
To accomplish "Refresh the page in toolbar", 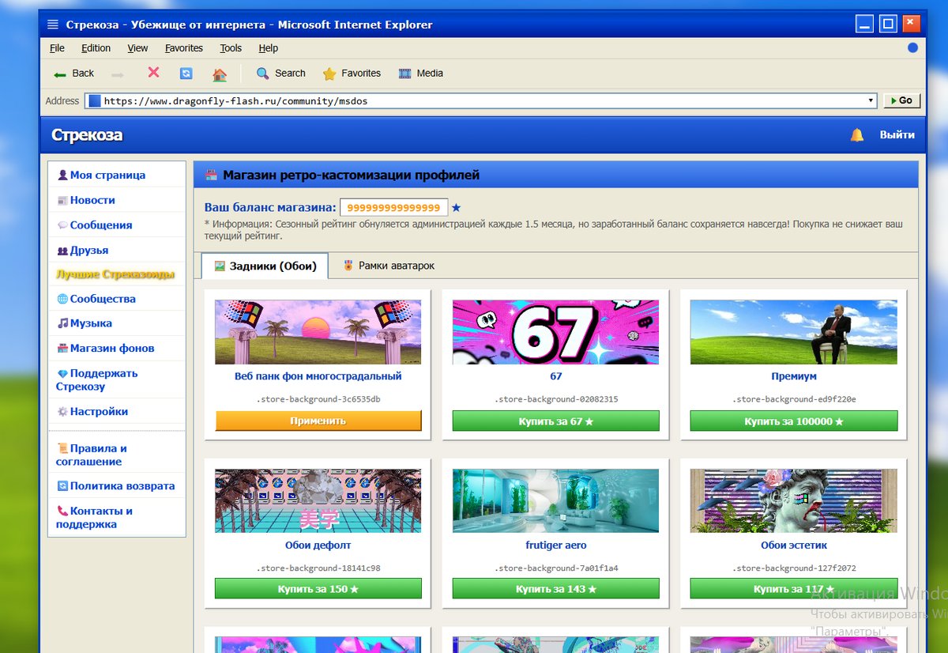I will coord(186,74).
